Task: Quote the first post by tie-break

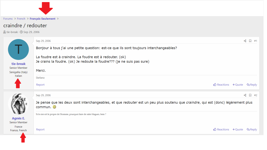Action: [x=238, y=85]
